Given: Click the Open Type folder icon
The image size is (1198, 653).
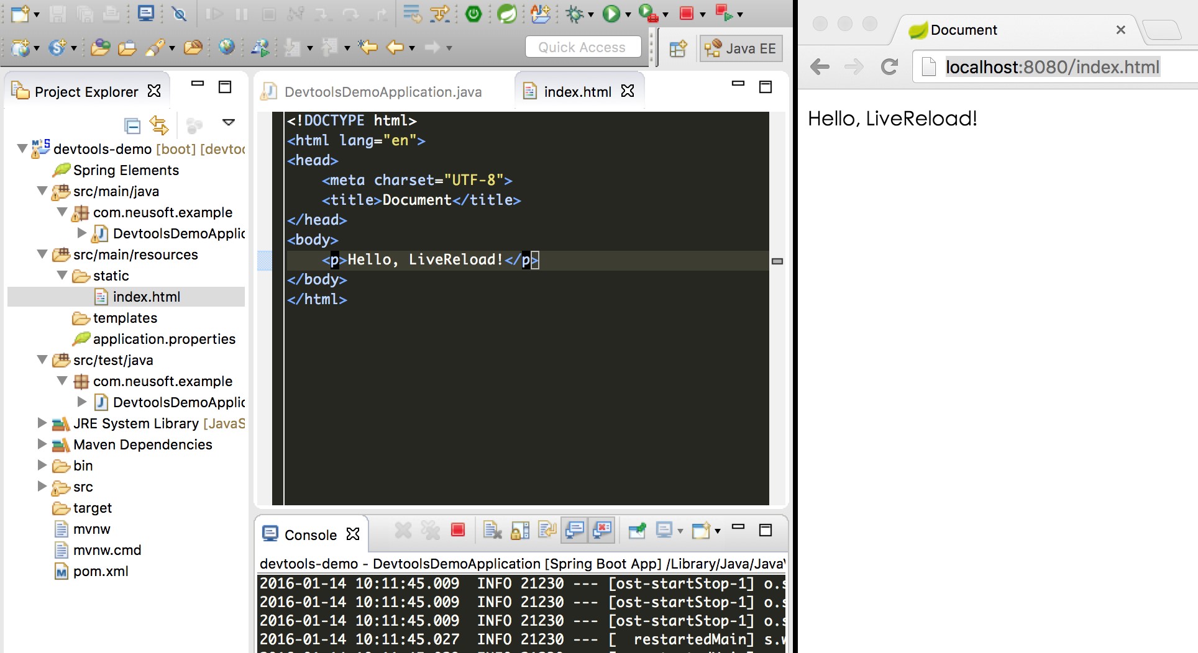Looking at the screenshot, I should [x=100, y=47].
